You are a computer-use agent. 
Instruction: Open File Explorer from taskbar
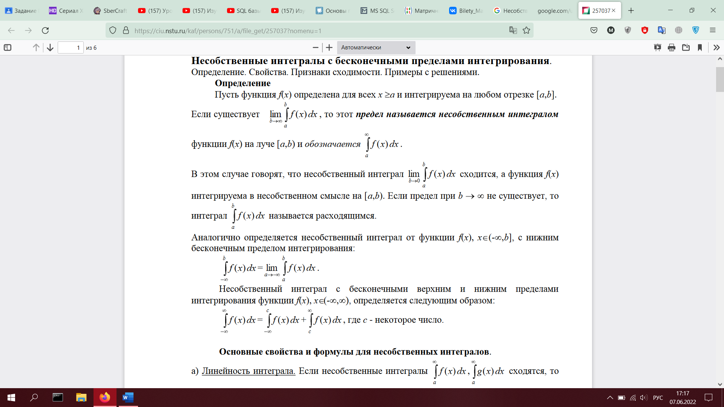point(81,398)
